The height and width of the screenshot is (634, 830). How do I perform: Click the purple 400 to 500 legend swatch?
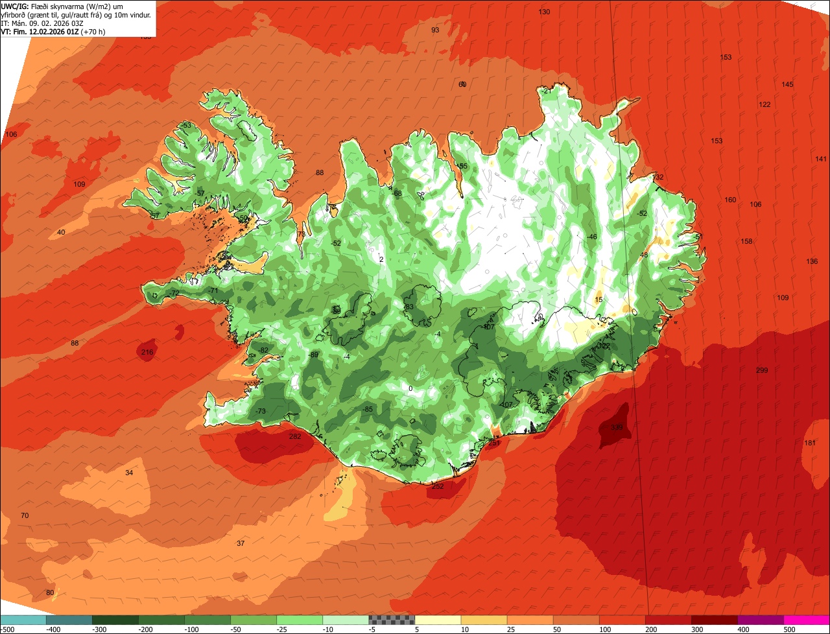click(x=761, y=620)
